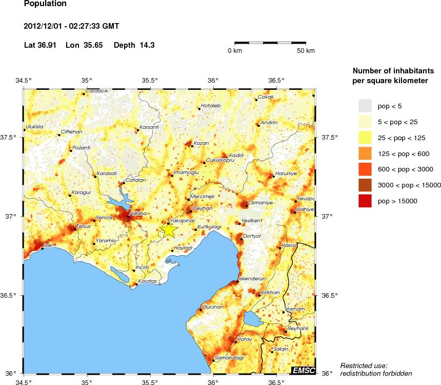Click the Dortyol town label
Image resolution: width=441 pixels, height=385 pixels.
[252, 236]
